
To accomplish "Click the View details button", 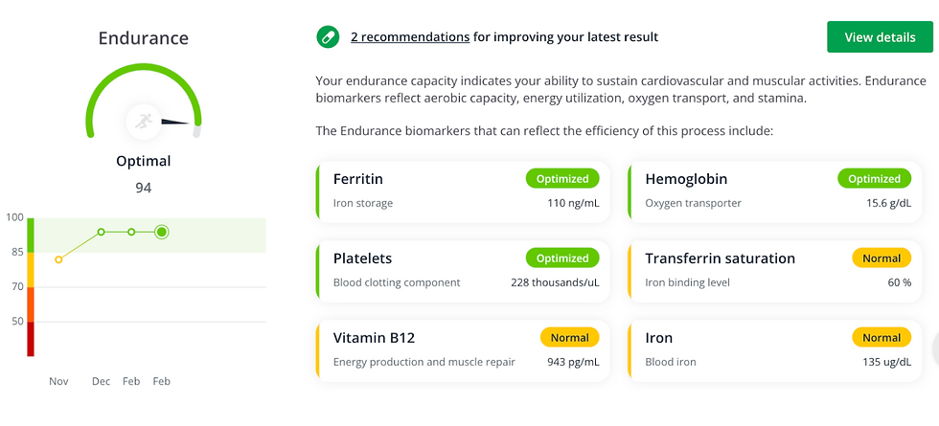I will (x=880, y=37).
